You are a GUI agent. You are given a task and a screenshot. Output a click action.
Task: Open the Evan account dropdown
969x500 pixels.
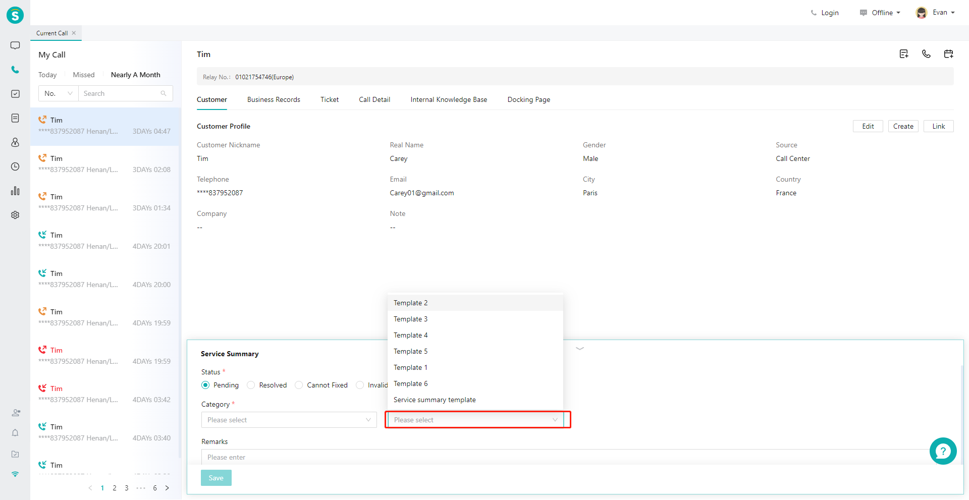tap(943, 13)
